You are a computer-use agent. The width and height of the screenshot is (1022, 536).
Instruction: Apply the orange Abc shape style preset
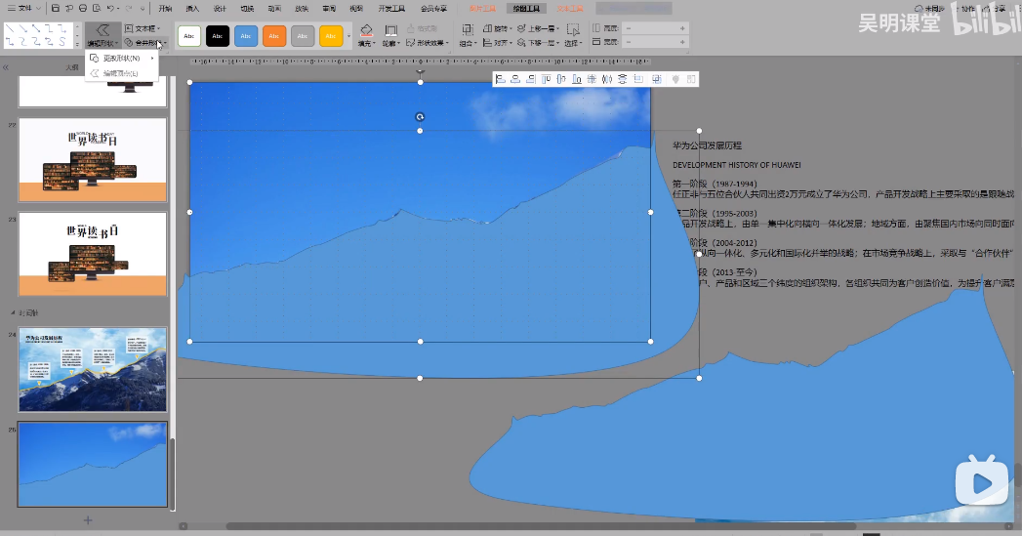[274, 36]
